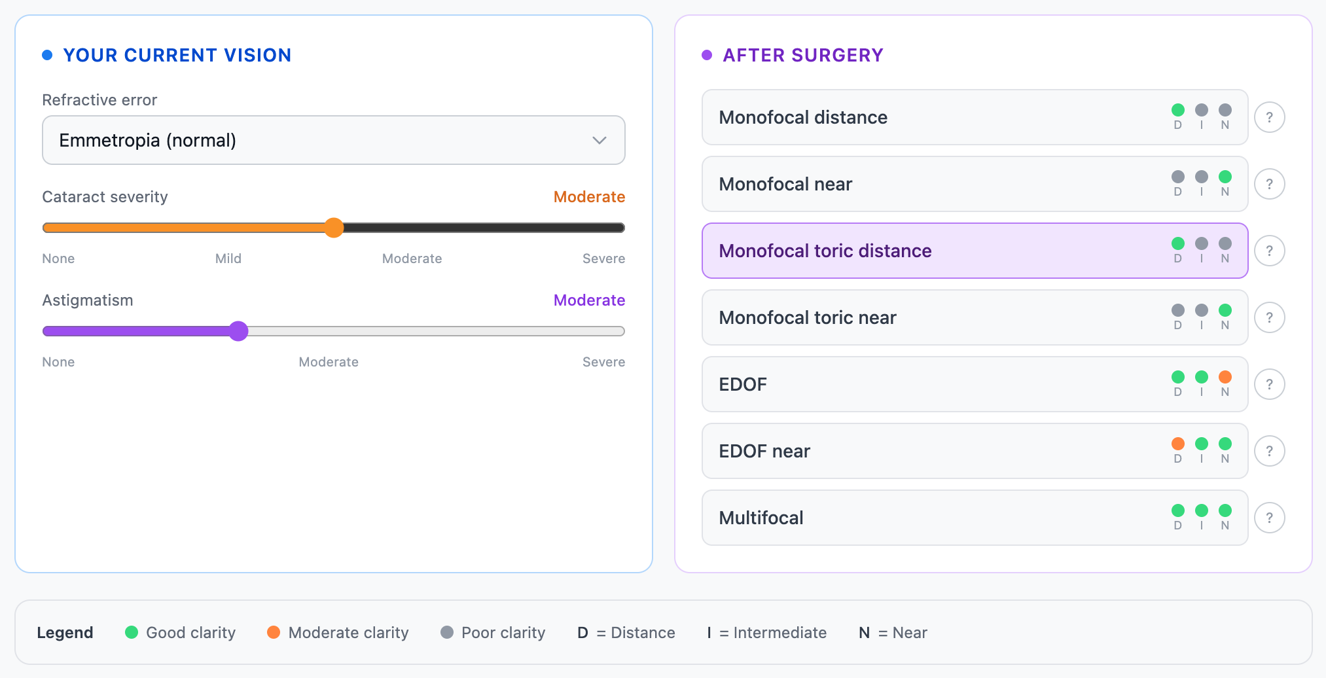Show info for Monofocal toric near
1326x678 pixels.
click(1269, 317)
